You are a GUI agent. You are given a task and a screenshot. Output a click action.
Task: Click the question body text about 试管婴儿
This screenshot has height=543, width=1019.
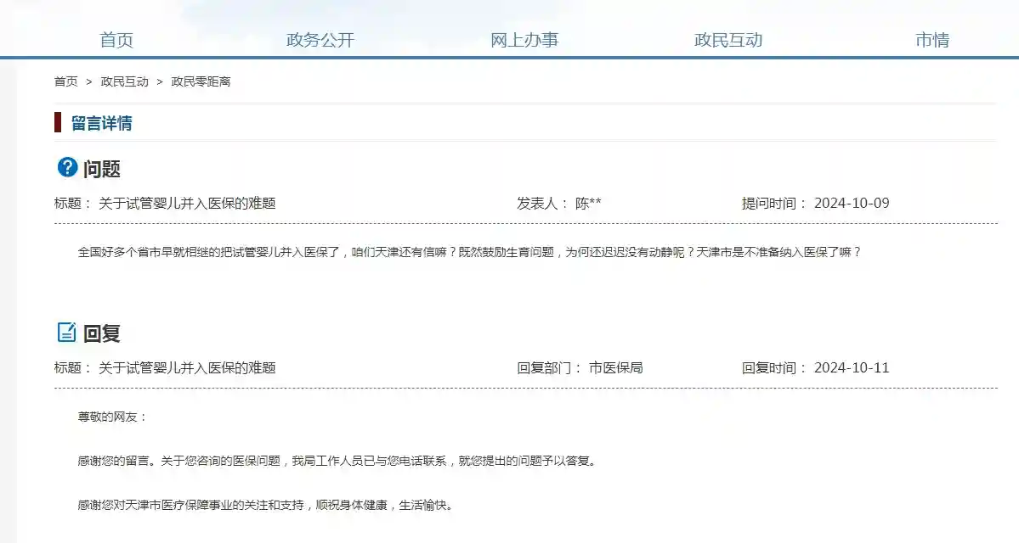tap(469, 252)
